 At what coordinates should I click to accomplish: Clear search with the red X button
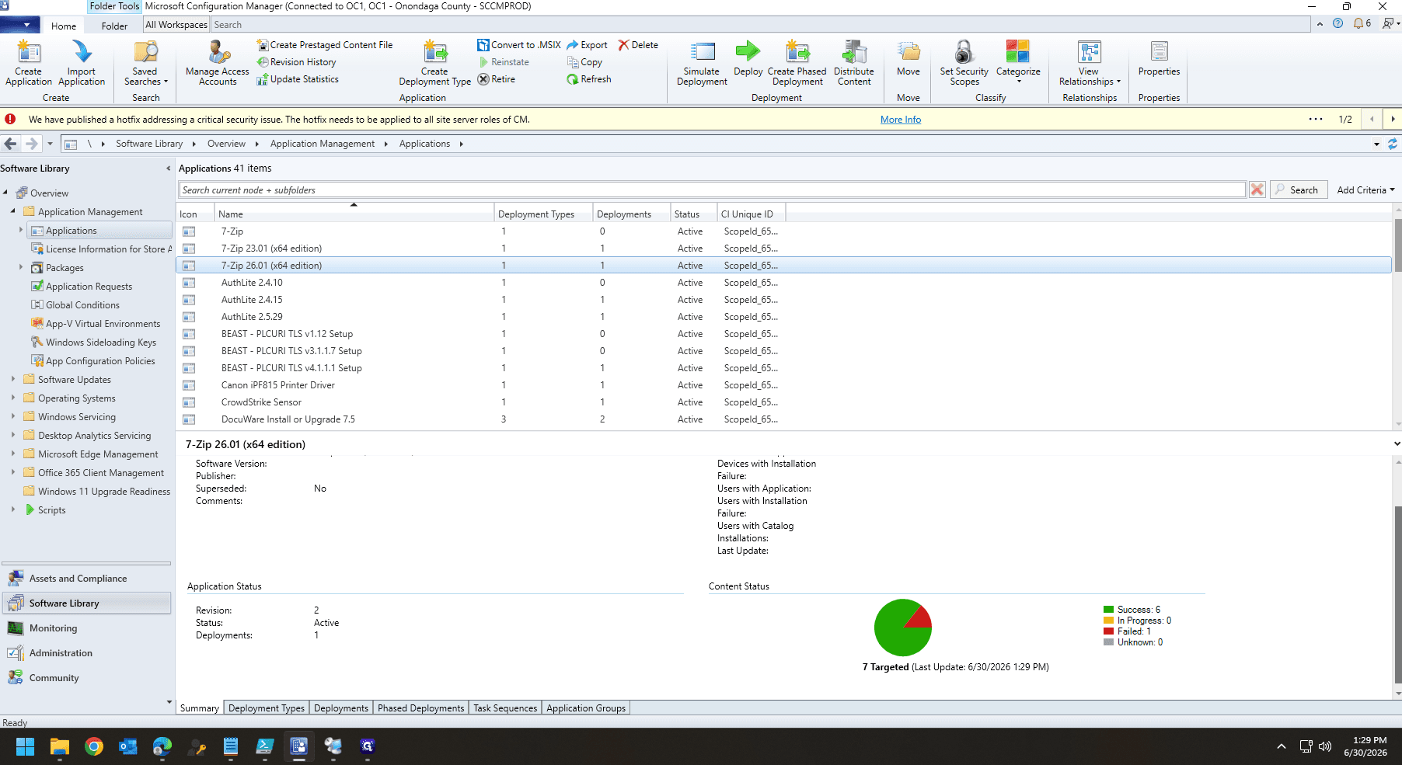(1257, 190)
